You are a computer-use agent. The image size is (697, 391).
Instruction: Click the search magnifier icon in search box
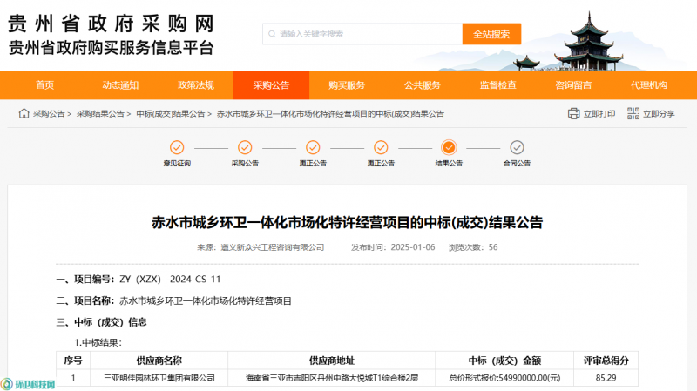click(272, 34)
